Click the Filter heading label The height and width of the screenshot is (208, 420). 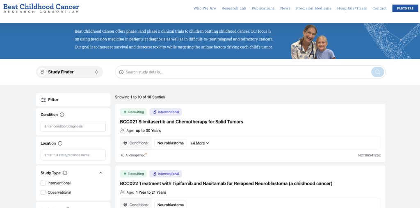coord(53,100)
